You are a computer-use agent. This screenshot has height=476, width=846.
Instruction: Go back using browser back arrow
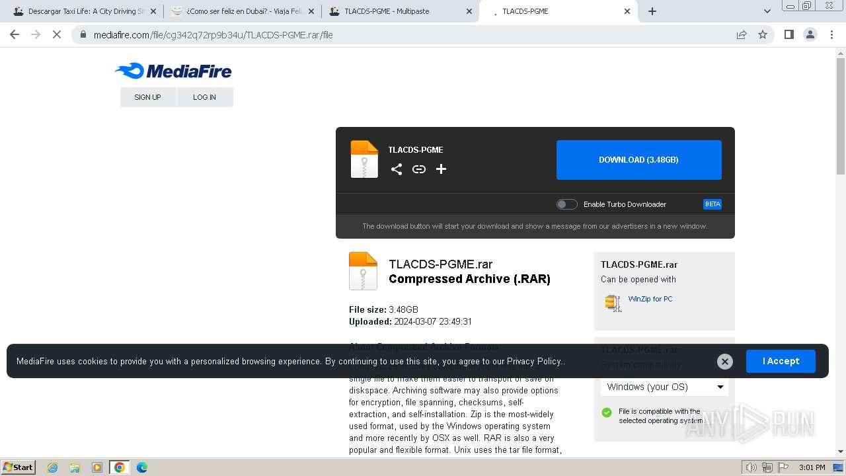[15, 34]
